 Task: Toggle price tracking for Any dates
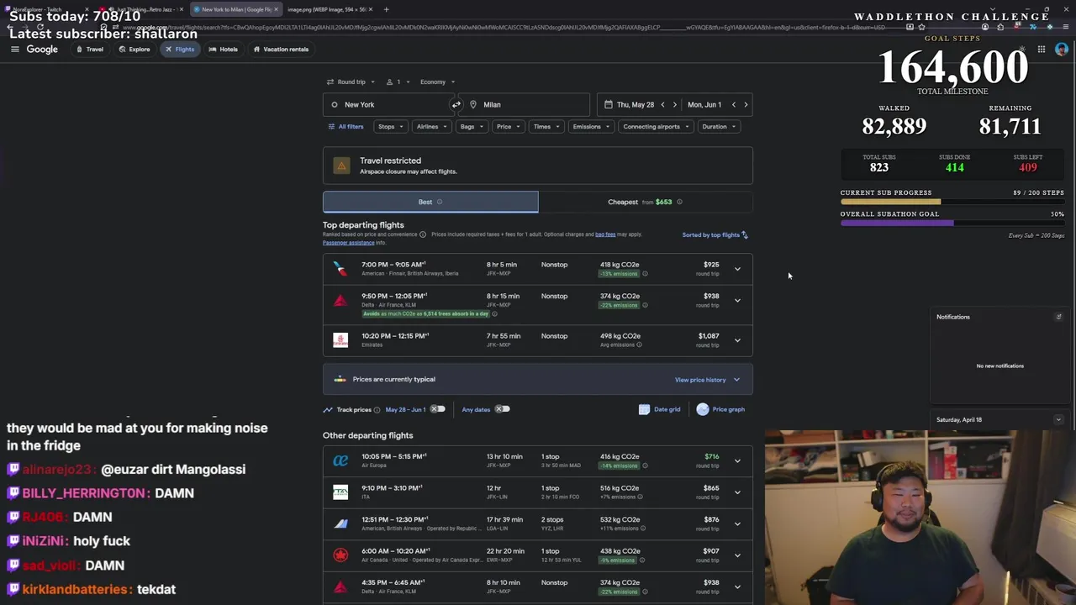tap(501, 409)
